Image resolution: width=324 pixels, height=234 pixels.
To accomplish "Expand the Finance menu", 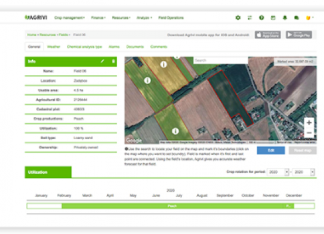I will click(x=98, y=18).
